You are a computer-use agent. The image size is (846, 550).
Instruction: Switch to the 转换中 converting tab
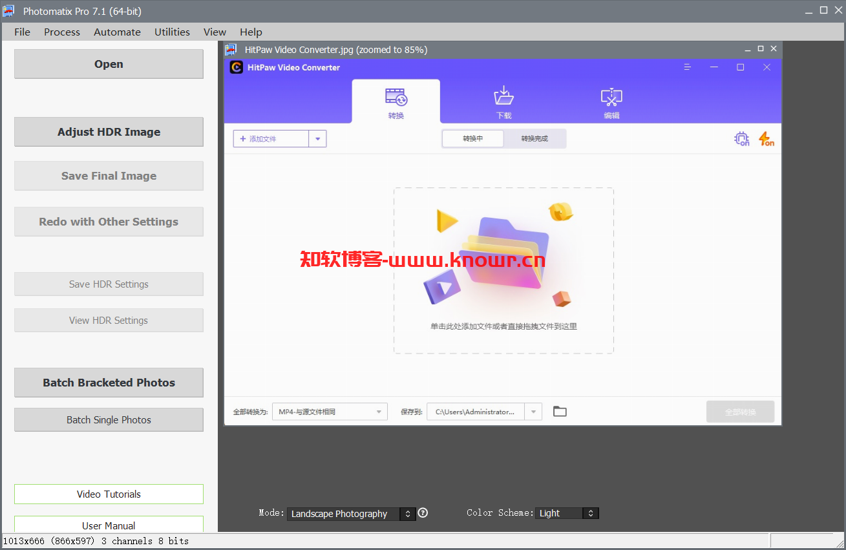point(473,139)
